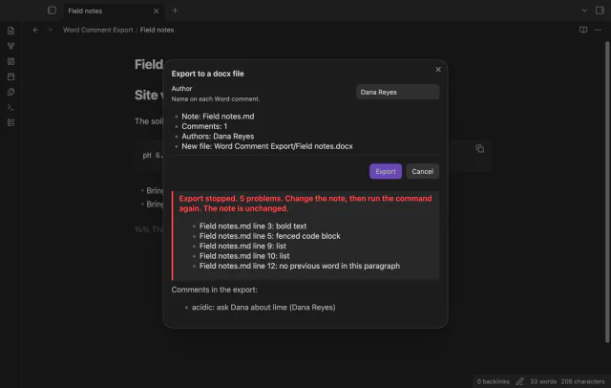Viewport: 611px width, 388px height.
Task: Create new canvas from ribbon icon
Action: click(x=11, y=61)
